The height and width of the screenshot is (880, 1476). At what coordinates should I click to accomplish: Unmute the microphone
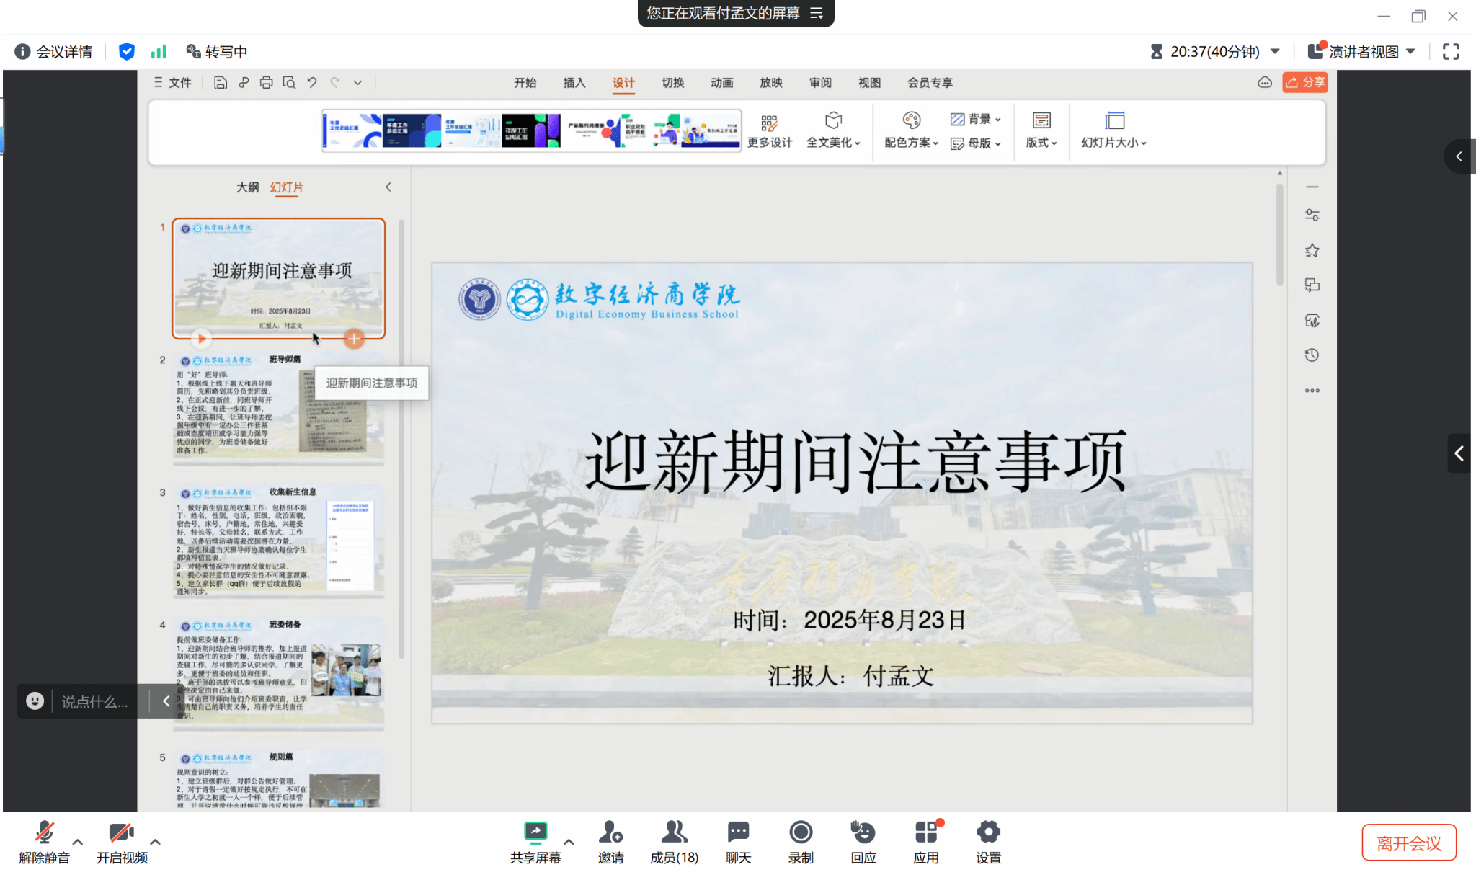pyautogui.click(x=44, y=833)
